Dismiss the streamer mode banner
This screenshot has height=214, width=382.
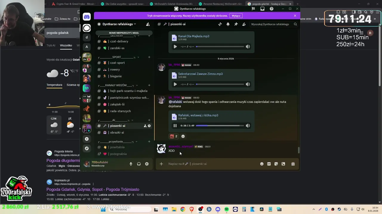pyautogui.click(x=295, y=16)
